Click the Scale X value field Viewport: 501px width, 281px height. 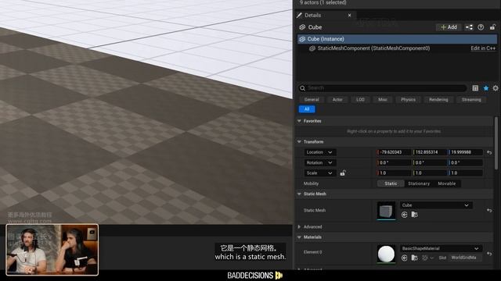click(x=395, y=173)
